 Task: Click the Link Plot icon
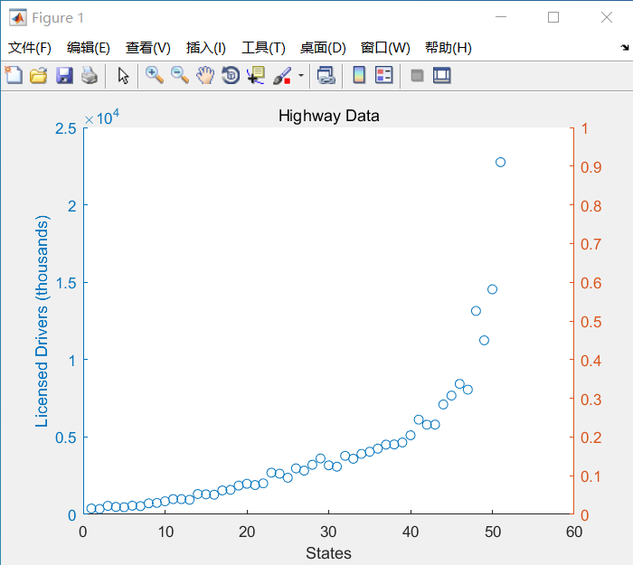pyautogui.click(x=326, y=75)
